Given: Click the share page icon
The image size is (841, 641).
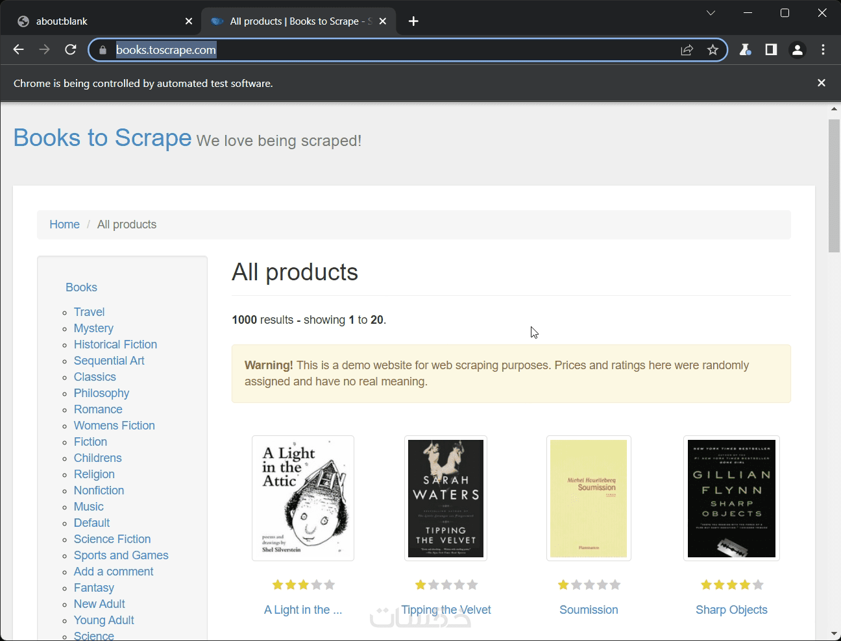Looking at the screenshot, I should pyautogui.click(x=687, y=50).
